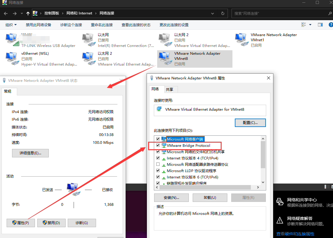This screenshot has height=238, width=333.
Task: Go forward with the explorer forward arrow
Action: [15, 13]
